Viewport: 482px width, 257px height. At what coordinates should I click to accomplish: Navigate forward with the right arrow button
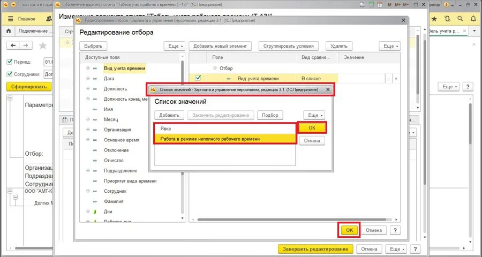point(26,46)
